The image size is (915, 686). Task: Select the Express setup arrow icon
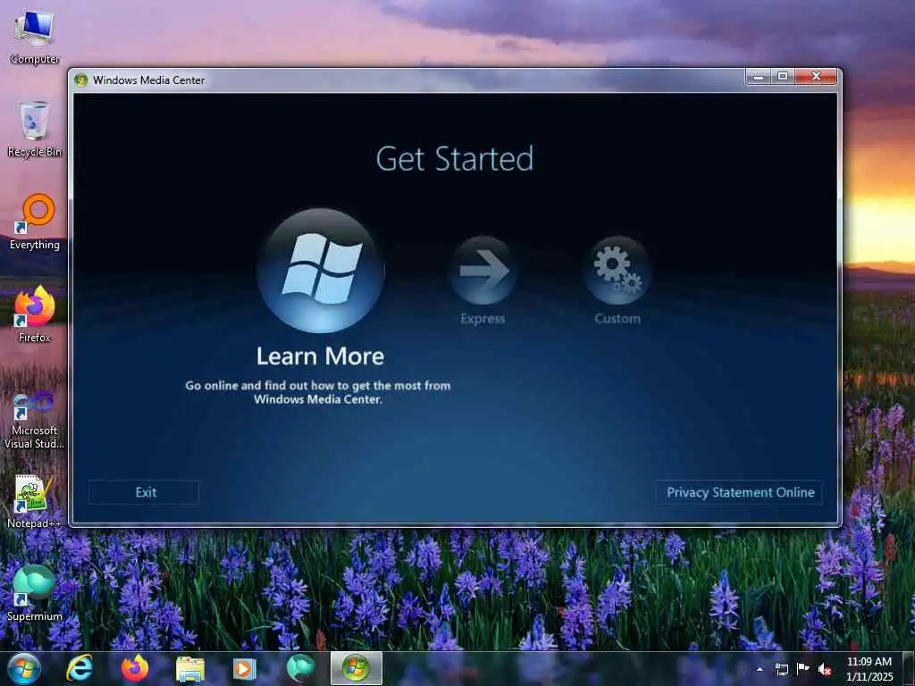coord(483,270)
